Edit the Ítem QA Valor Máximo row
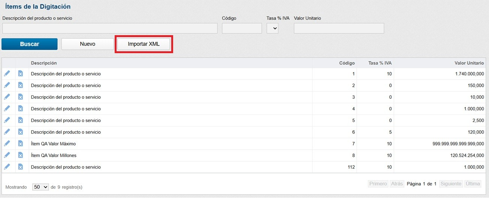 click(x=7, y=144)
